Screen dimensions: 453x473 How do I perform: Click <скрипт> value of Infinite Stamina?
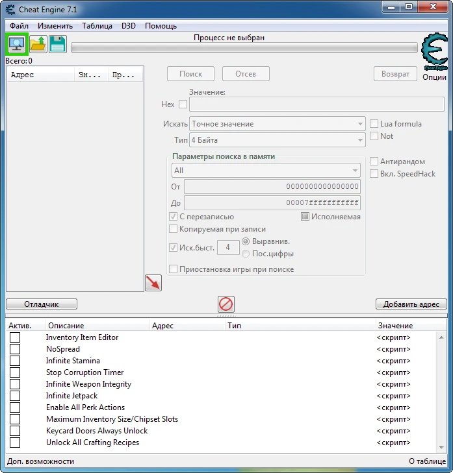coord(393,361)
